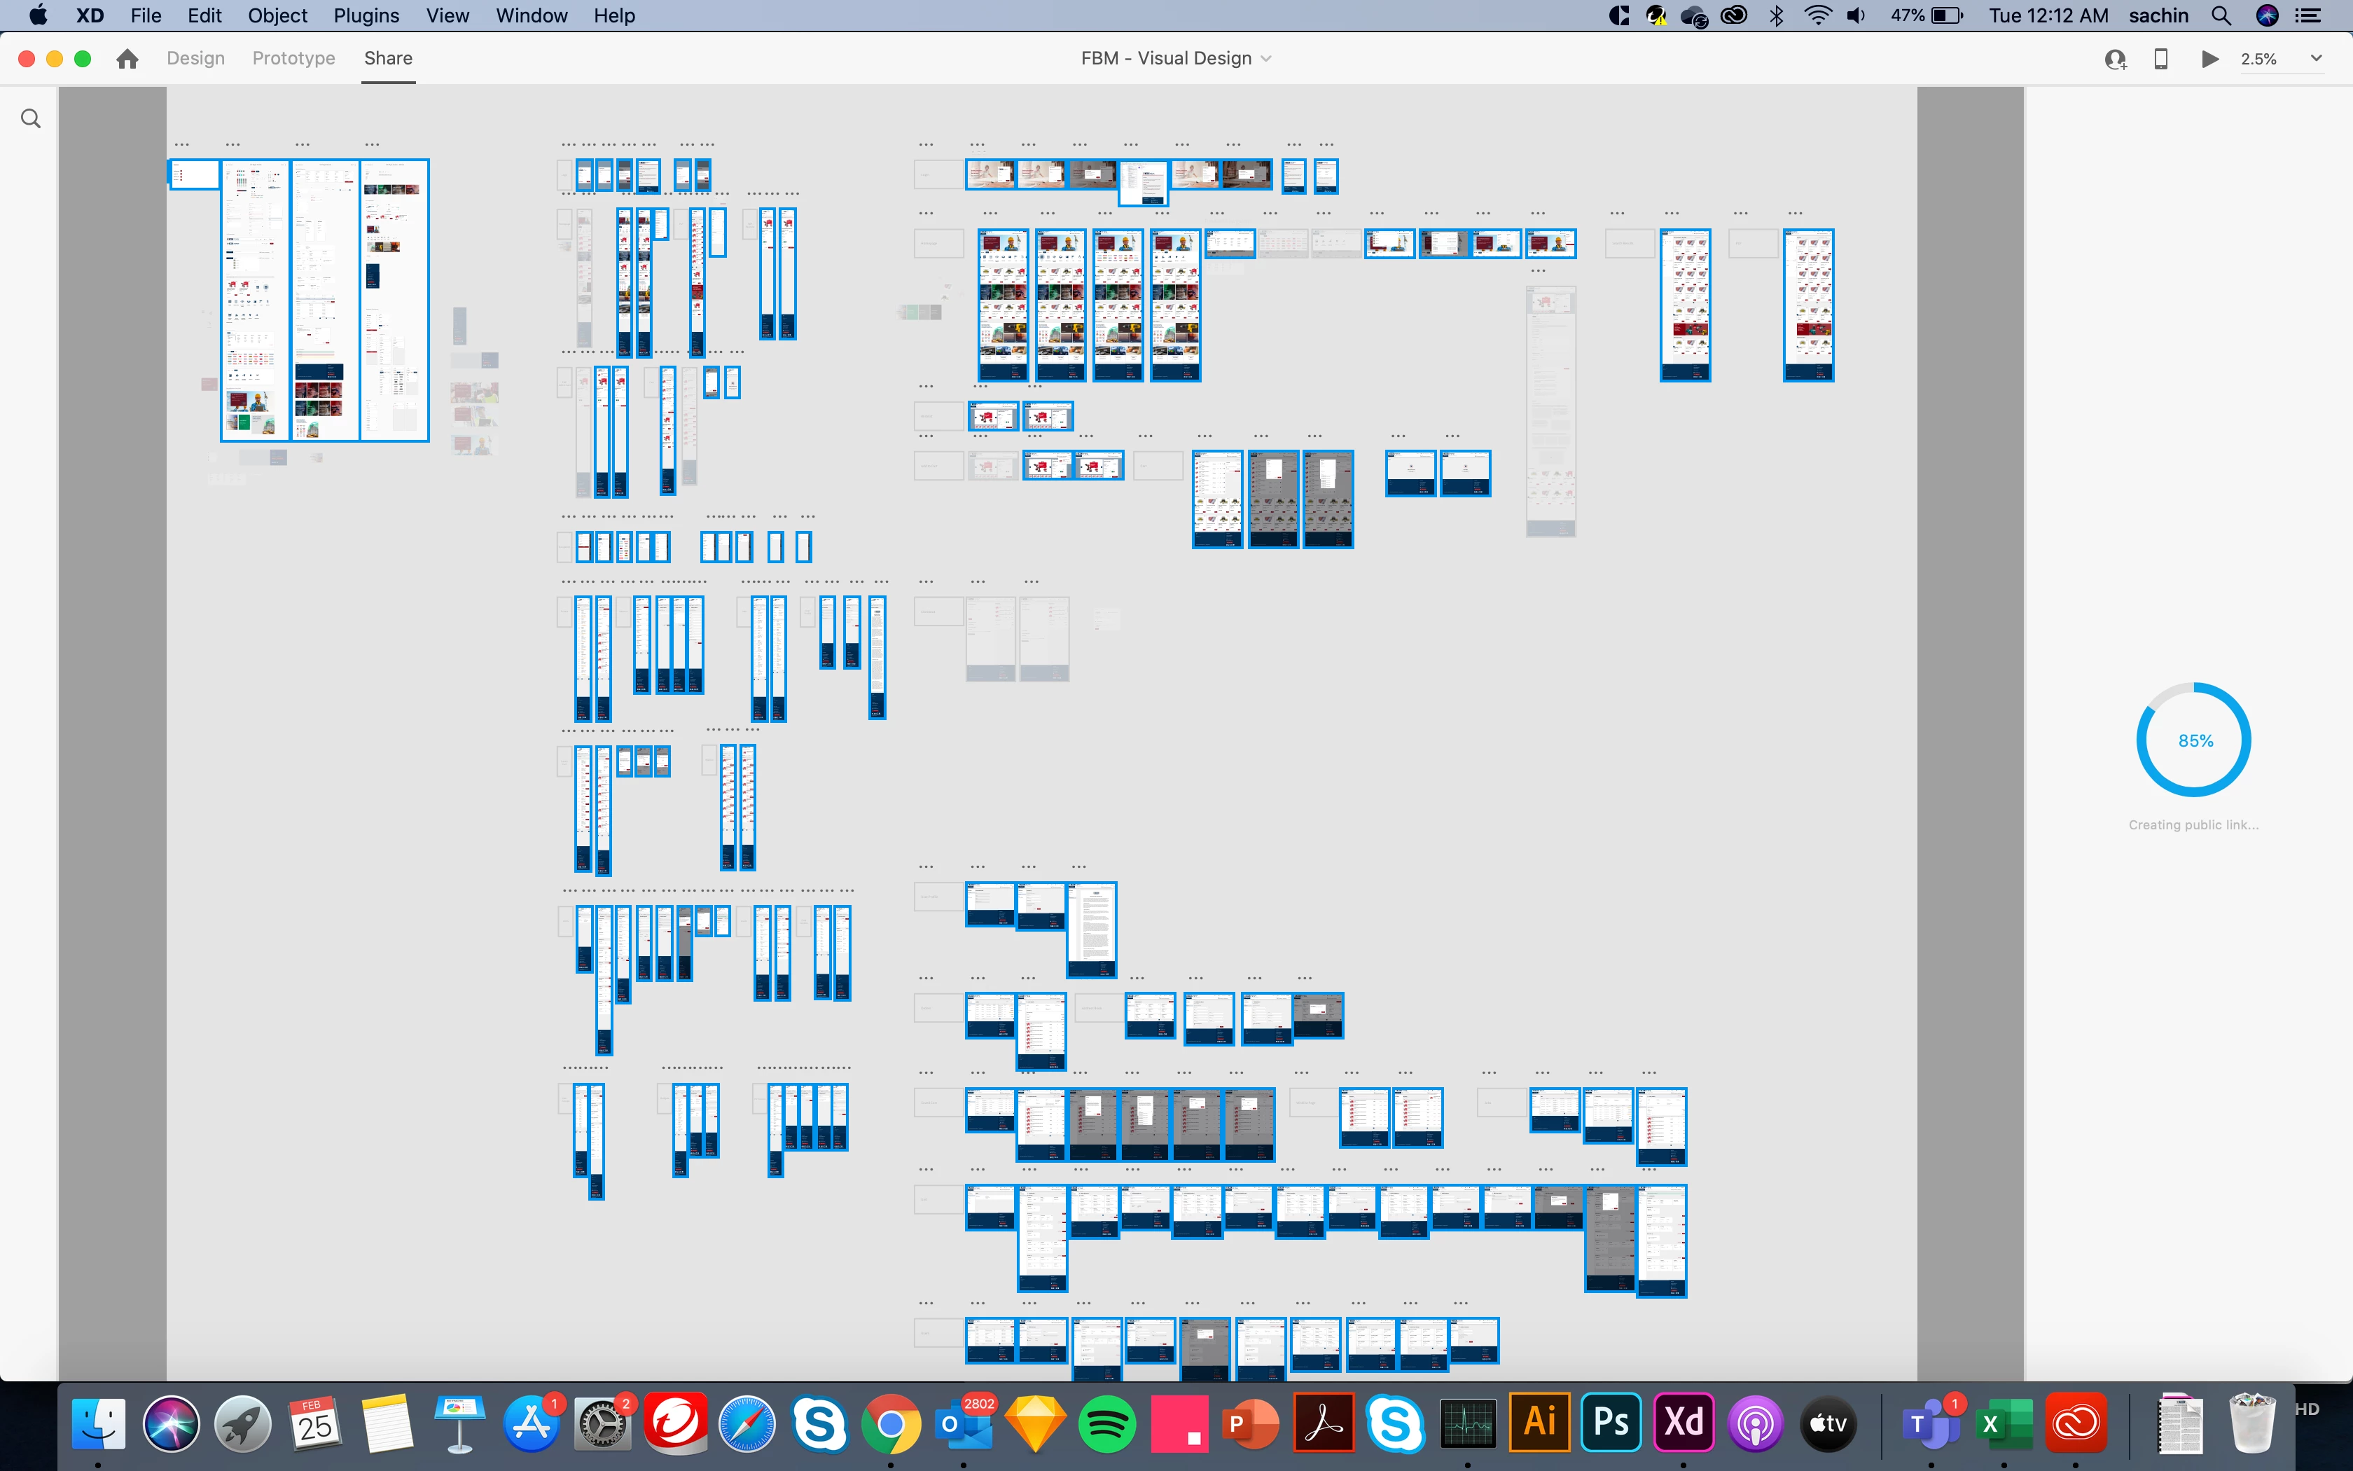Open the Spotlight search icon in menu bar
Image resolution: width=2353 pixels, height=1471 pixels.
coord(2221,15)
